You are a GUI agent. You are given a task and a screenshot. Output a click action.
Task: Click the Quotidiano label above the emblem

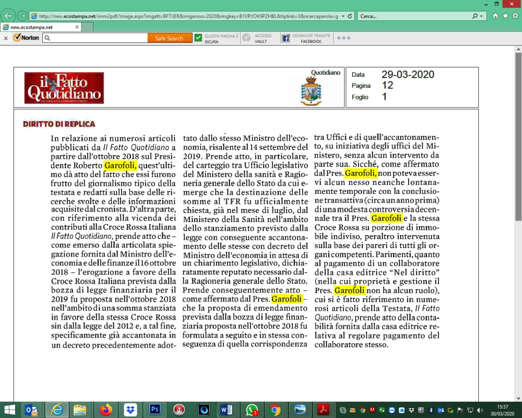coord(326,72)
